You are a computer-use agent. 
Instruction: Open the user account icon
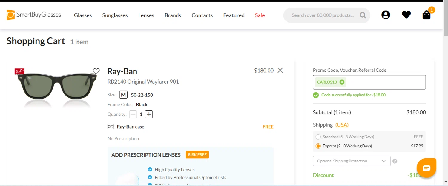(386, 15)
